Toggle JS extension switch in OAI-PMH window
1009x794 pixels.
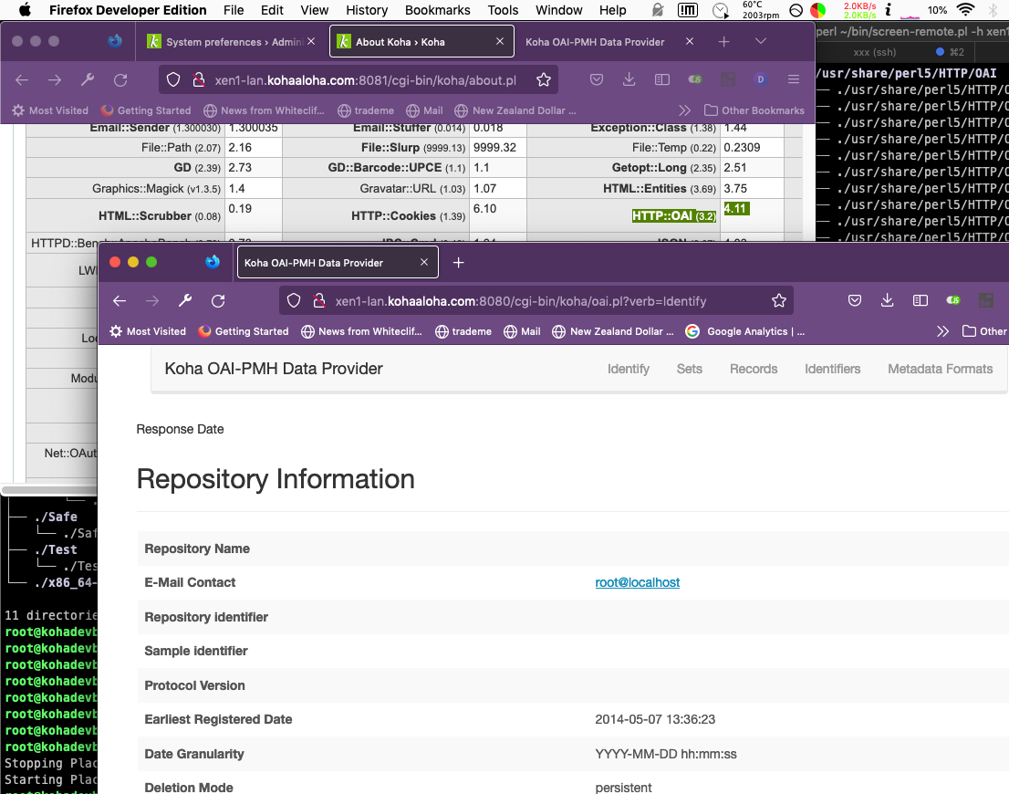953,301
